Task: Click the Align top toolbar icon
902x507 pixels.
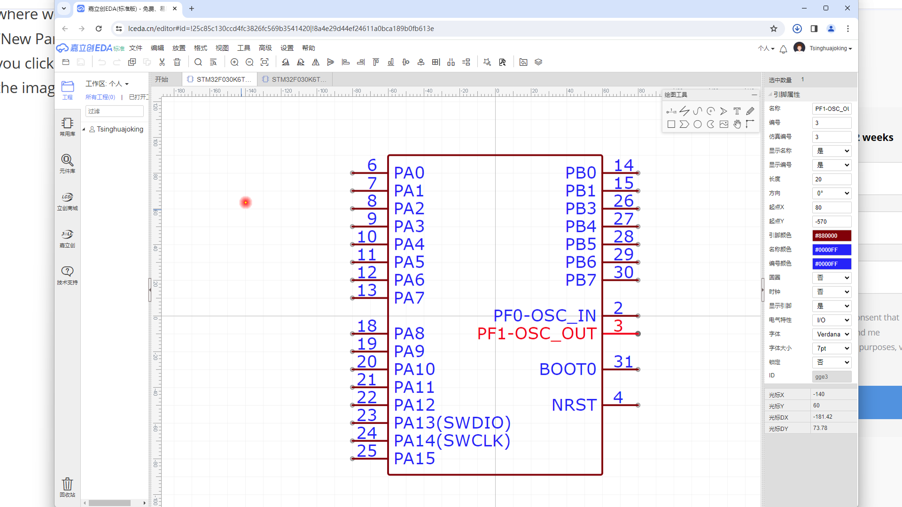Action: point(376,62)
